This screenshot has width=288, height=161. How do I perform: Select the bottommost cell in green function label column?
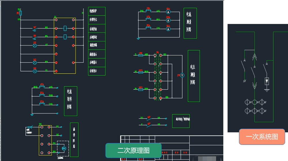point(97,71)
